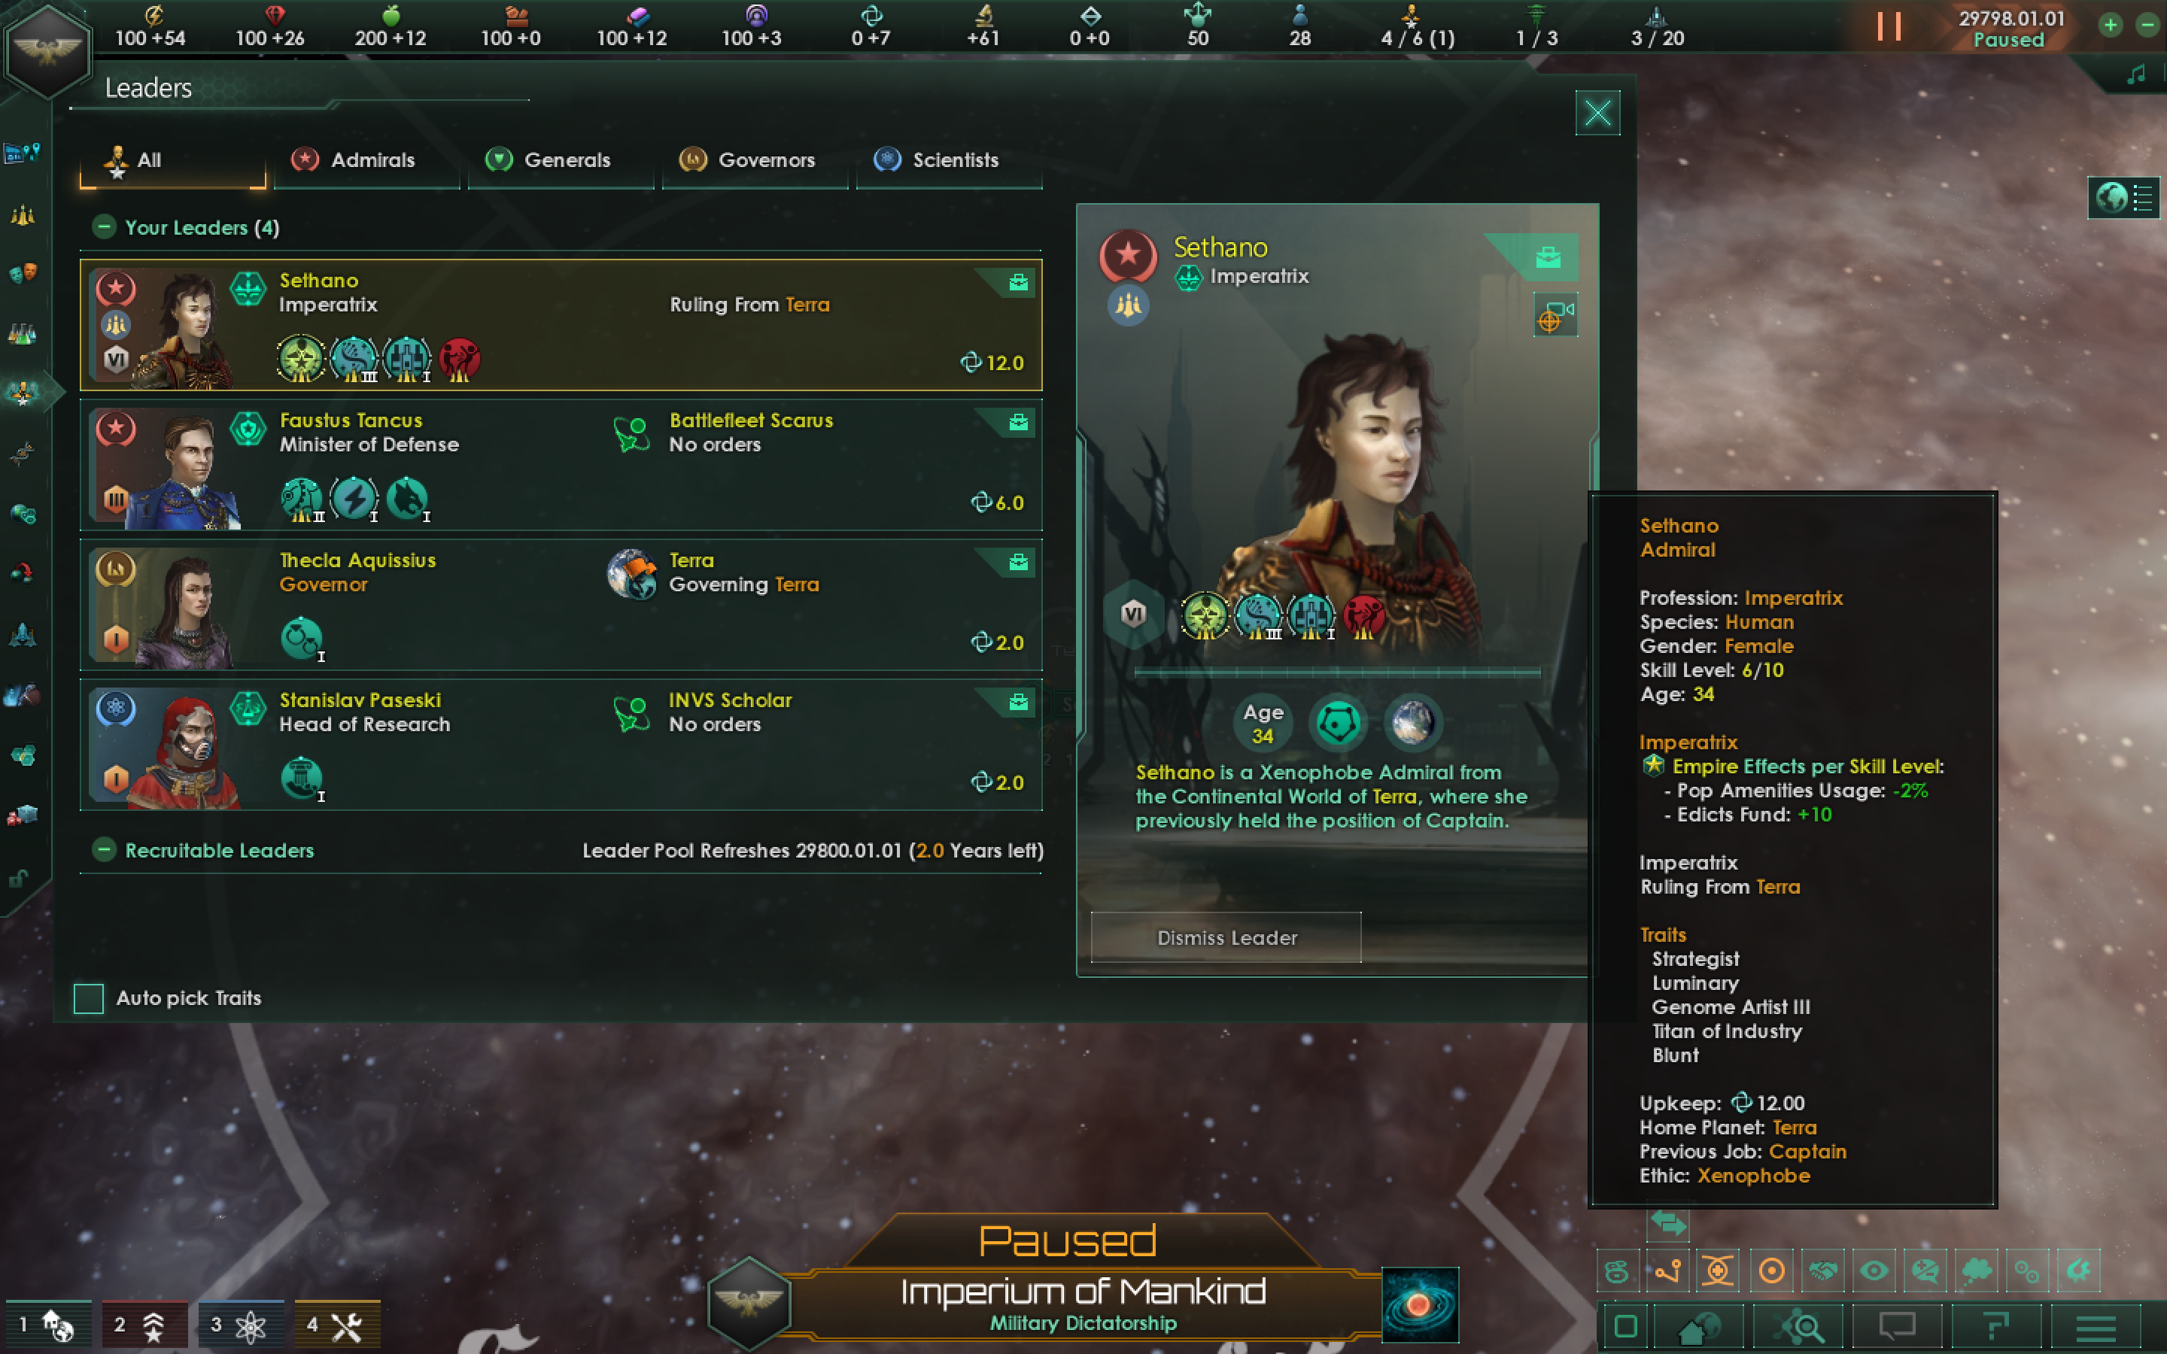Expand the bottom-right hamburger menu
The height and width of the screenshot is (1354, 2167).
[x=2096, y=1327]
